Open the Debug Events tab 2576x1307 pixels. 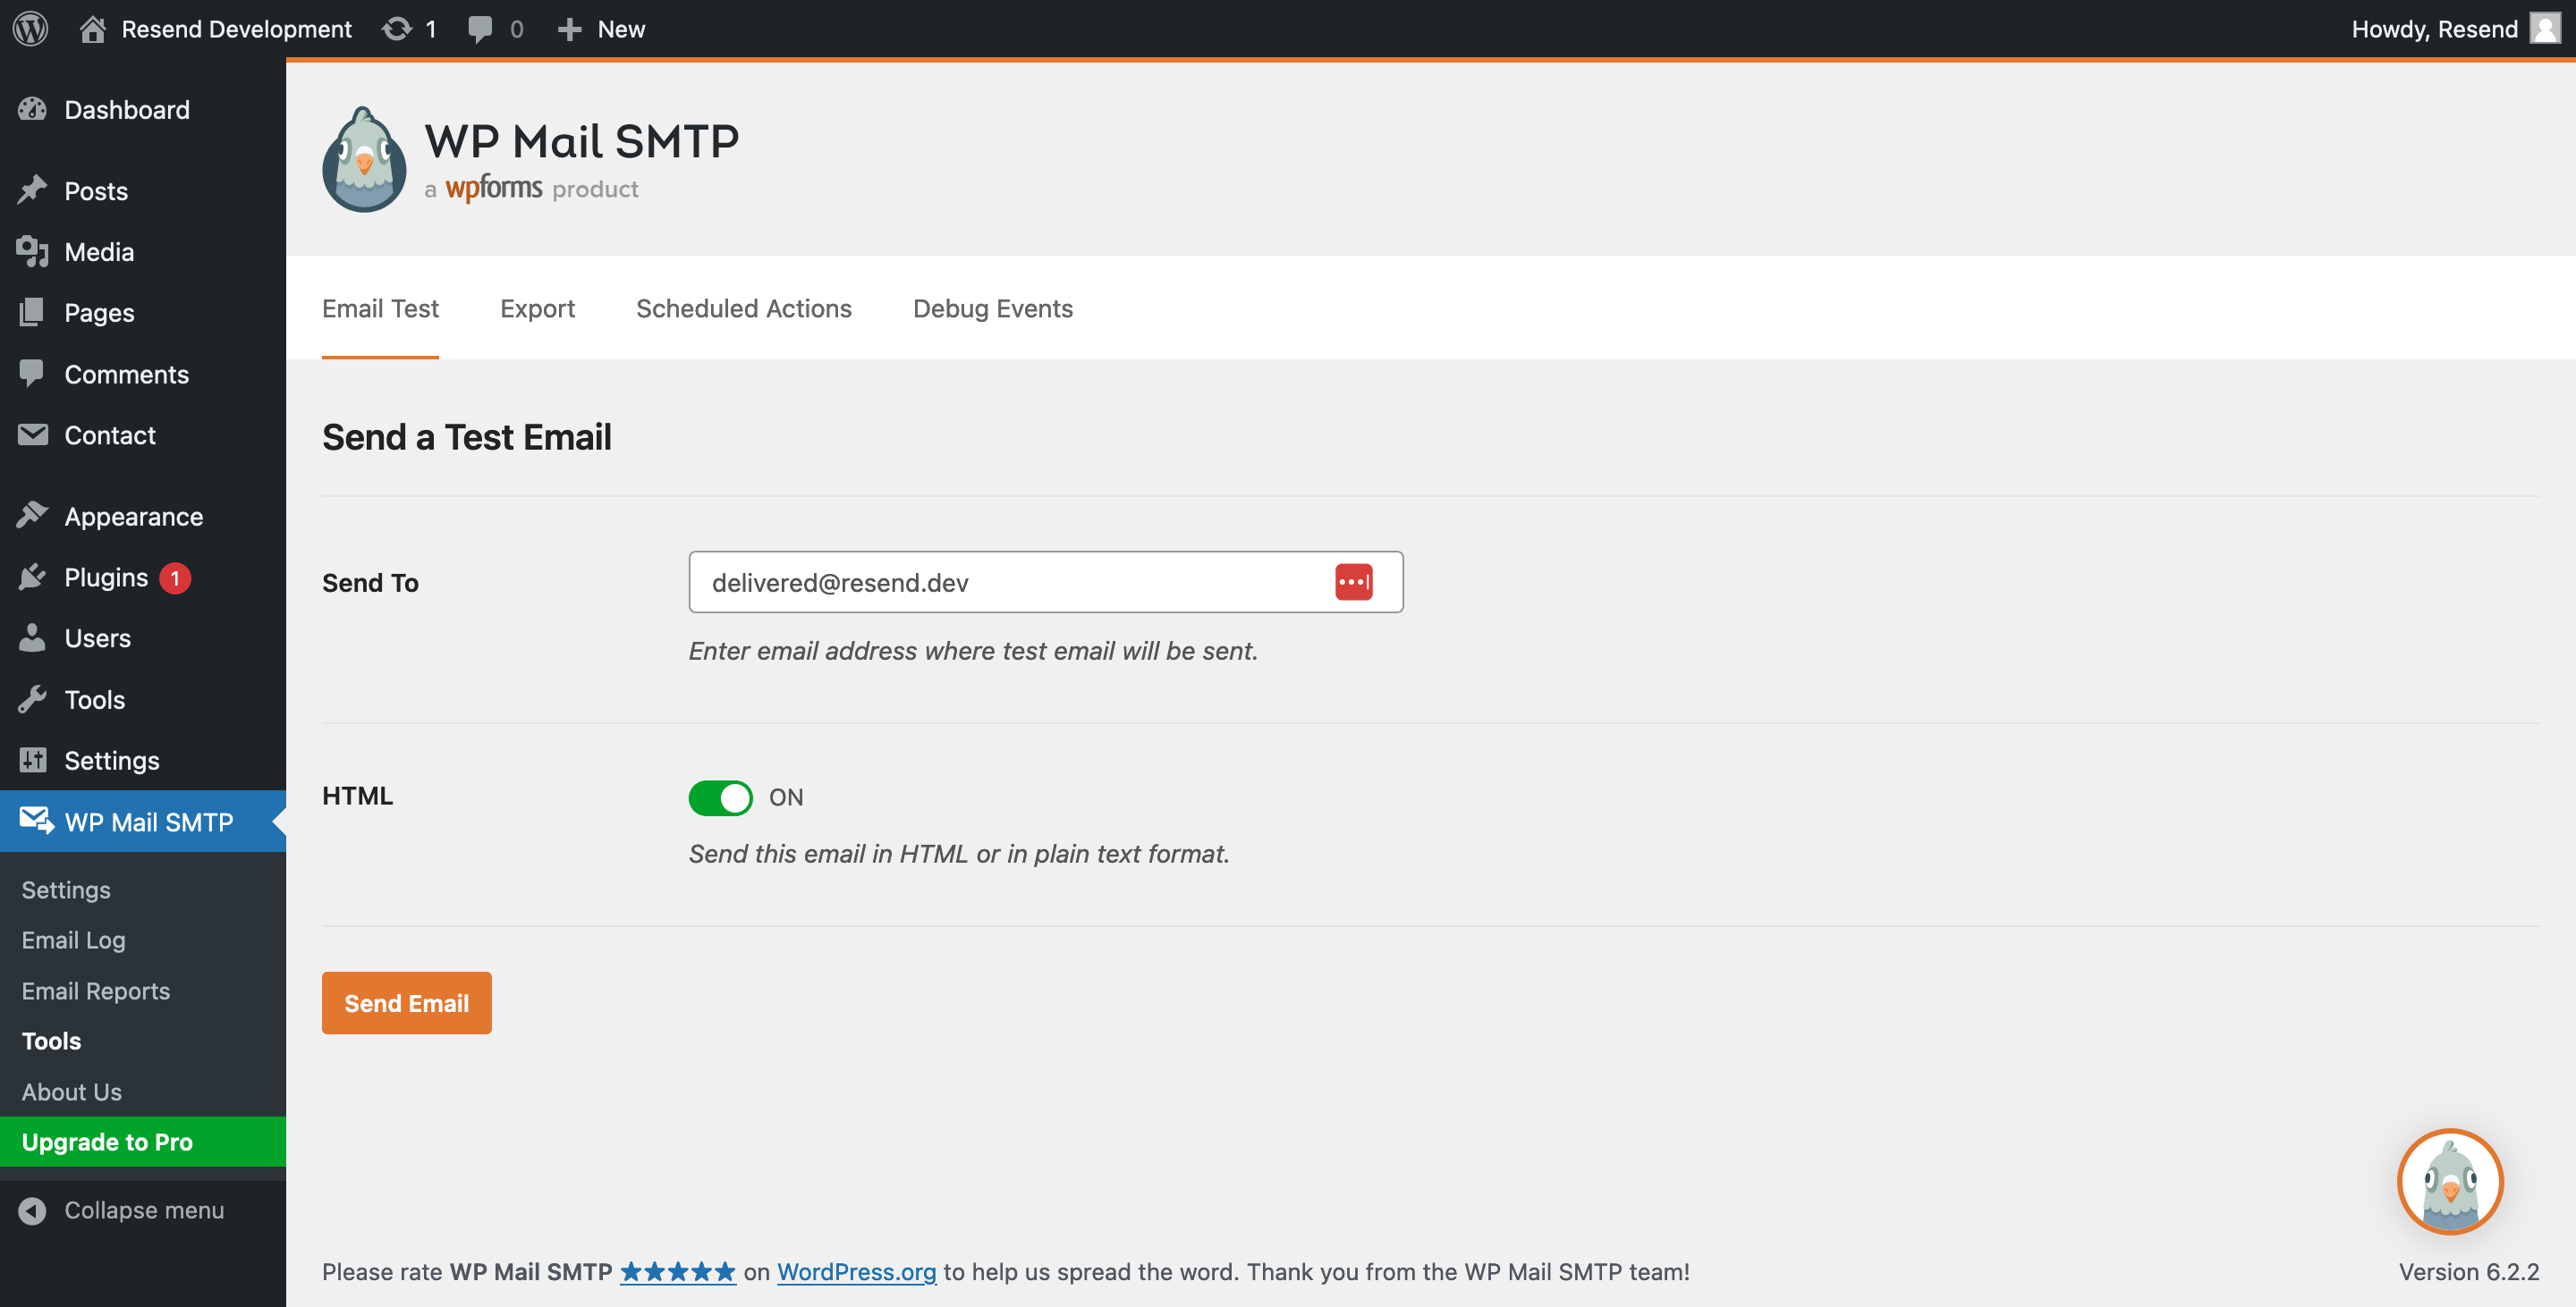point(993,308)
